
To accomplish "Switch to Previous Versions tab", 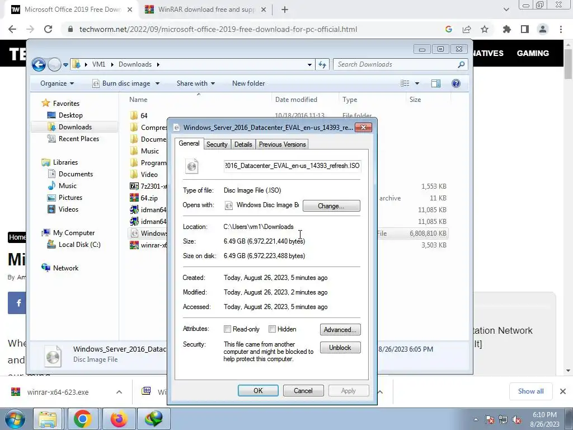I will pyautogui.click(x=282, y=144).
